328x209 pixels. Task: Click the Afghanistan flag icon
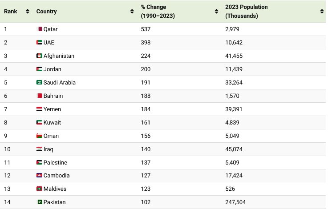tap(39, 56)
